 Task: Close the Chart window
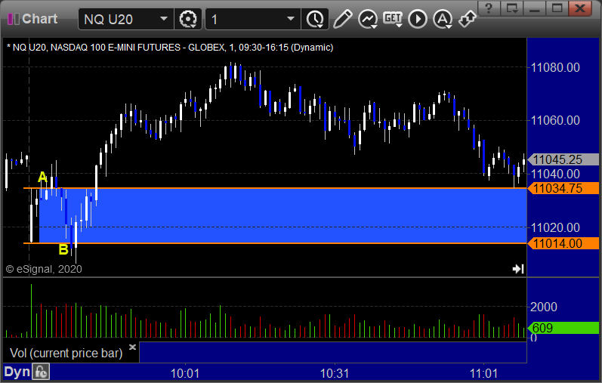pyautogui.click(x=580, y=8)
